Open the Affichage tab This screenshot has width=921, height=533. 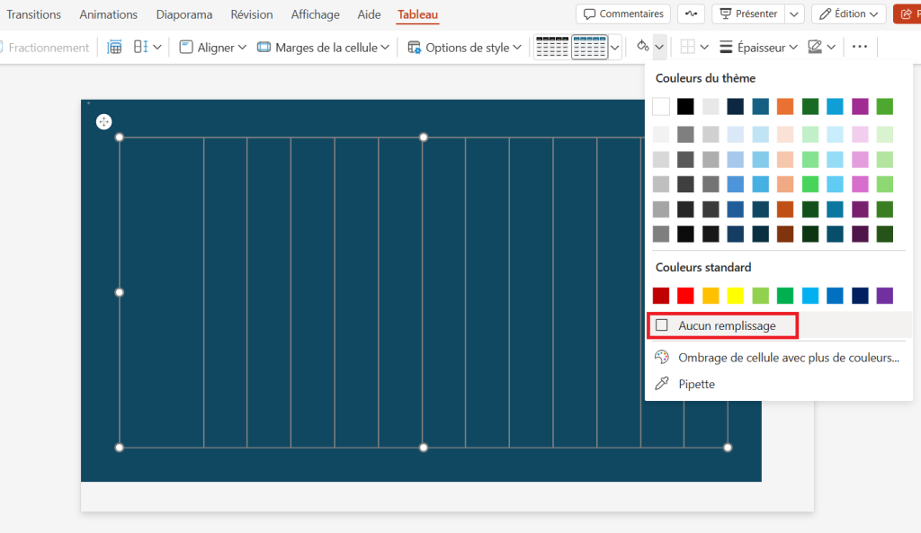tap(315, 14)
